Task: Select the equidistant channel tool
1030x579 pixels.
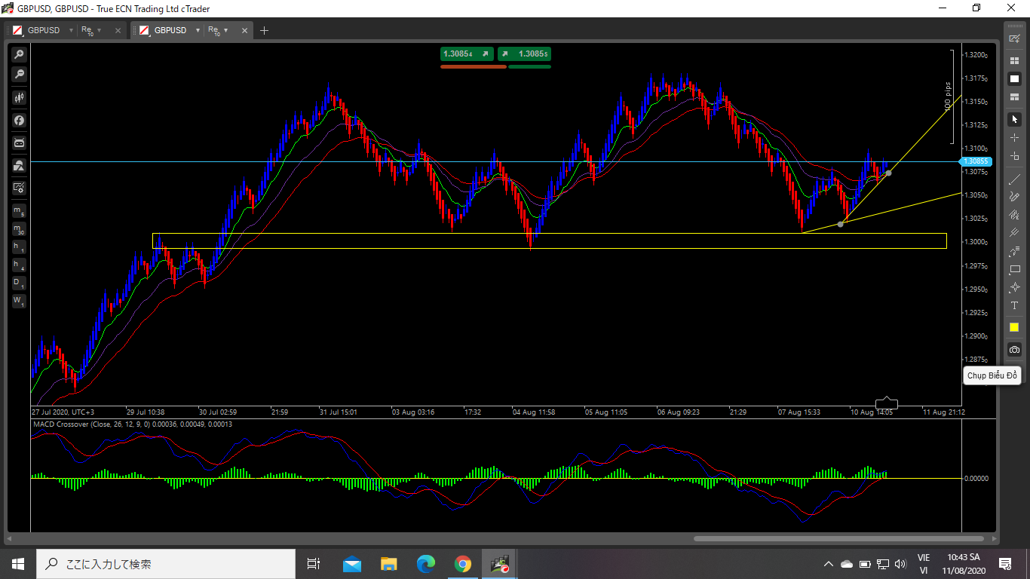Action: click(x=1014, y=233)
